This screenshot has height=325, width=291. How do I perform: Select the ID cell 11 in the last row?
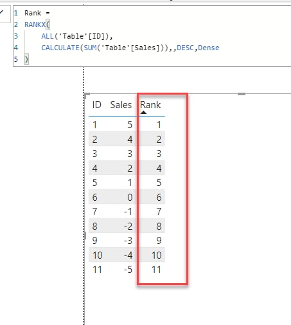click(97, 270)
